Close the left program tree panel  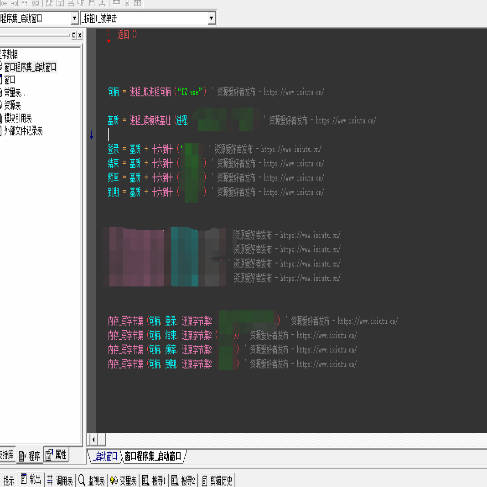click(80, 36)
